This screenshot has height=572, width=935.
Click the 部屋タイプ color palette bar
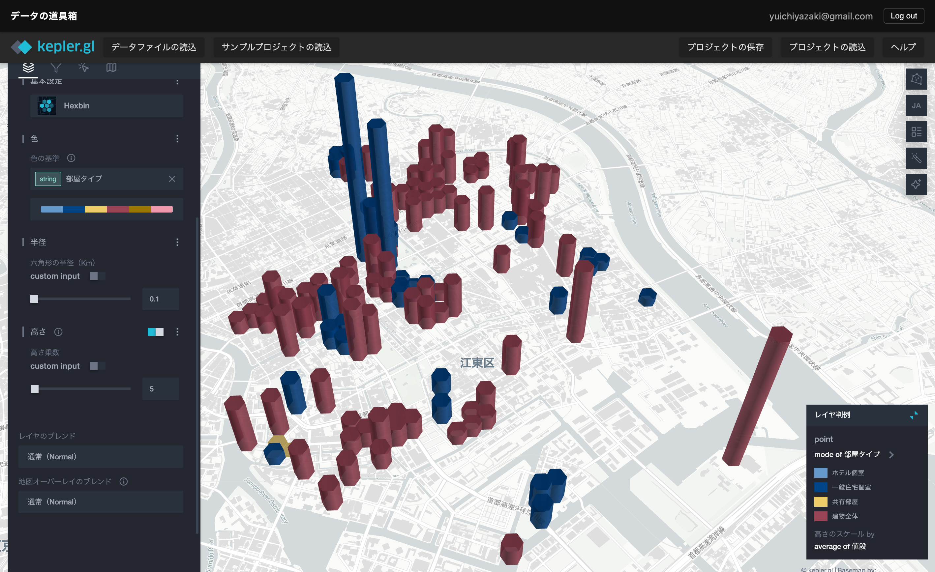pyautogui.click(x=106, y=209)
